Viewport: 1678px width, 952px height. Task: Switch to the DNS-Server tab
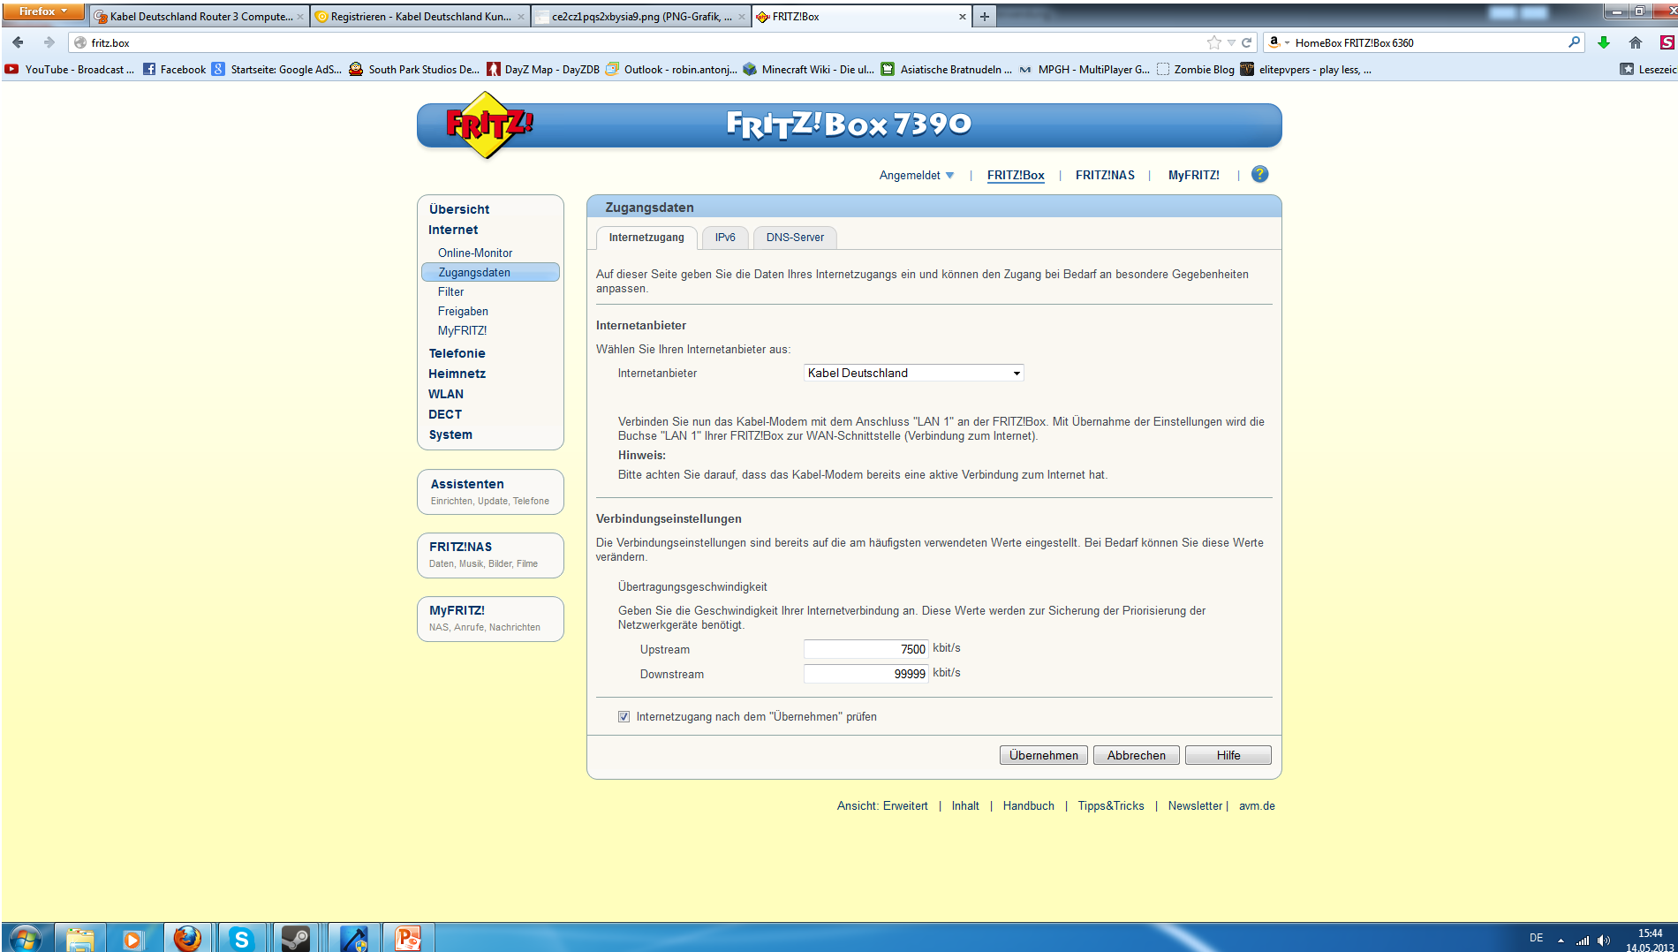click(795, 238)
